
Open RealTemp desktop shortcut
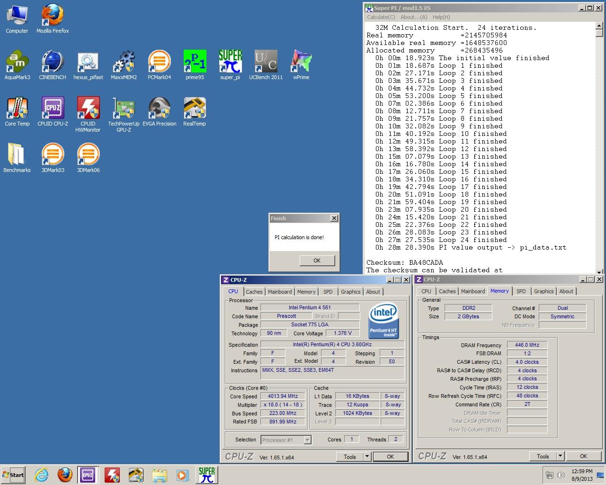coord(195,112)
